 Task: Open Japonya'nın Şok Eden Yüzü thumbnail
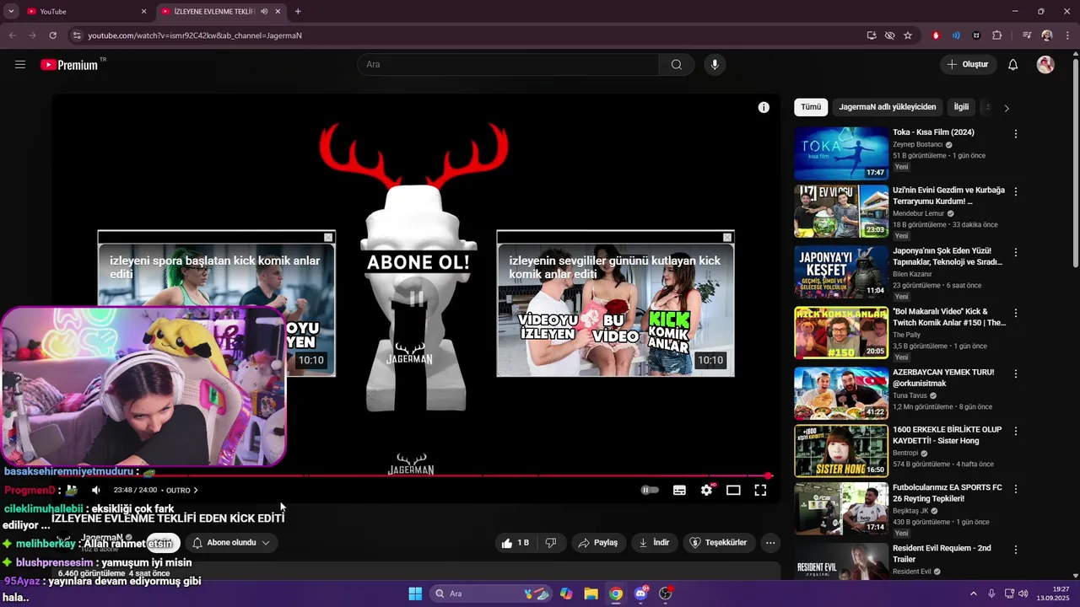tap(841, 272)
